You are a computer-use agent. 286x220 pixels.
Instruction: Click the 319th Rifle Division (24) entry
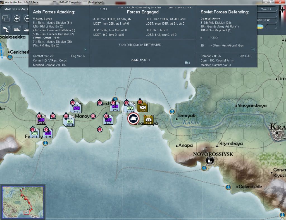pyautogui.click(x=216, y=23)
